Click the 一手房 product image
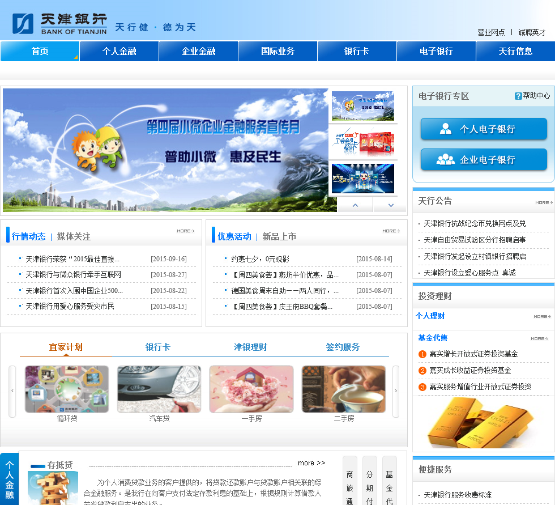 pyautogui.click(x=251, y=389)
